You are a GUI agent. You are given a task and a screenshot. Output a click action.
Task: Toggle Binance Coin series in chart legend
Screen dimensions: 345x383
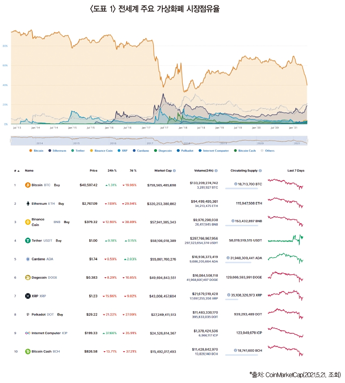pyautogui.click(x=101, y=151)
